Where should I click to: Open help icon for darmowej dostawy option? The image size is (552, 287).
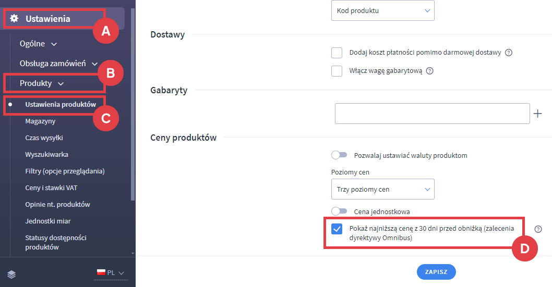[509, 53]
